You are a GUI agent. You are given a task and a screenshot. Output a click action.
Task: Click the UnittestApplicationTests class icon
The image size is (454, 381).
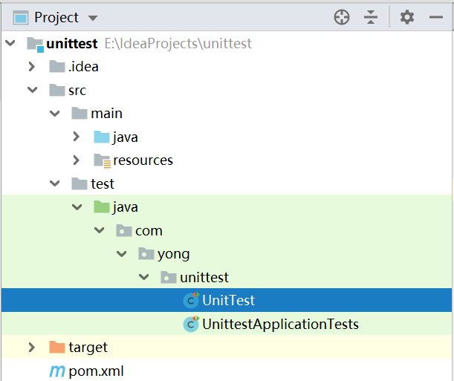click(x=191, y=324)
